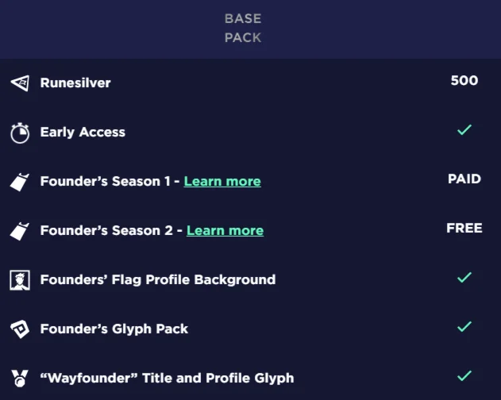Click the Founder's Season 2 ticket icon

pos(20,231)
